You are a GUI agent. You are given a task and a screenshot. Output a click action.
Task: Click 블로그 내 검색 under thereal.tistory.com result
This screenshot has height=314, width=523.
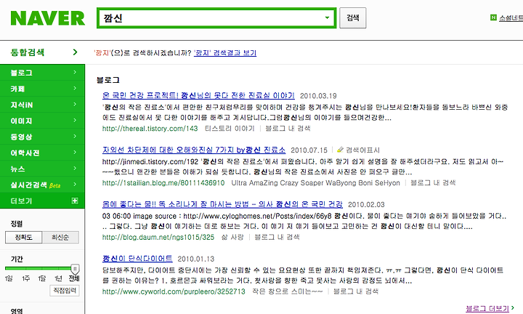288,129
